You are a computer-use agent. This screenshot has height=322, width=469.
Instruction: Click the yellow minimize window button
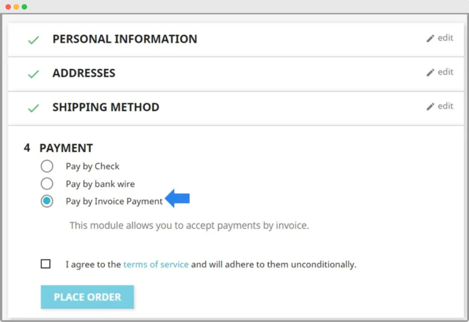16,7
